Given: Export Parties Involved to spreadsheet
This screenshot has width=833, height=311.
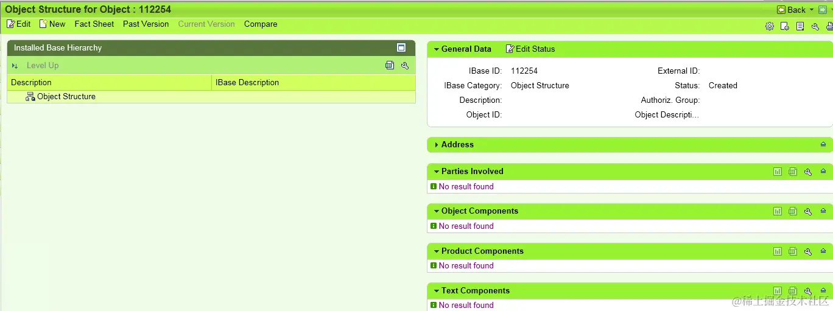Looking at the screenshot, I should tap(793, 172).
